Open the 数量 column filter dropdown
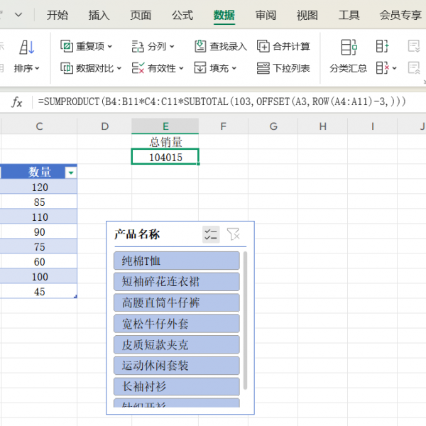Viewport: 426px width, 426px height. pos(70,173)
